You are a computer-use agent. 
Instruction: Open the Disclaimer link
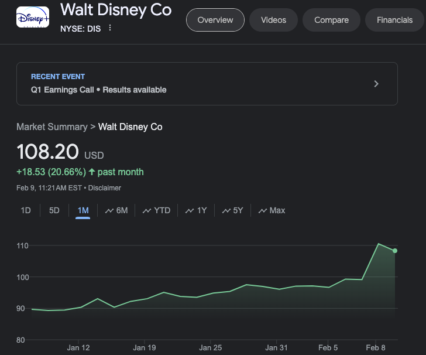point(105,188)
